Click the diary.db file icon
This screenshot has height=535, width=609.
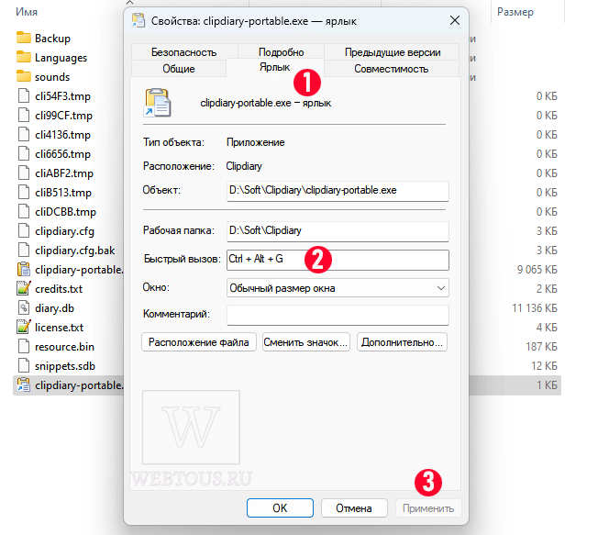pos(24,307)
